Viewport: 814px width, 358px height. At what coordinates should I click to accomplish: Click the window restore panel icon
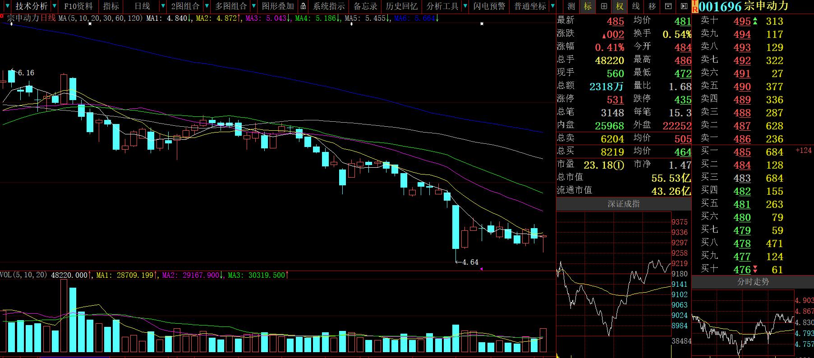[668, 6]
